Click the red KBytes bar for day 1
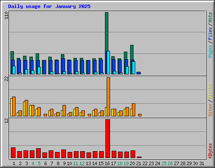 pos(13,153)
